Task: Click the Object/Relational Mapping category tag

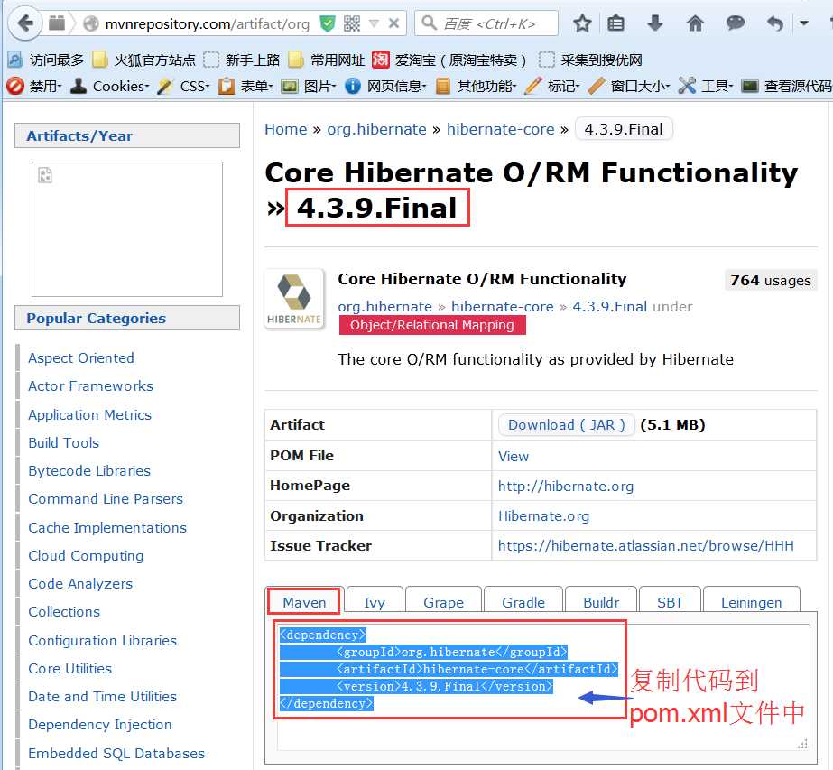Action: click(x=432, y=325)
